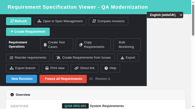Viewport: 195px width, 109px height.
Task: Click the clipboard icon in Create Test Cases
Action: coord(45,45)
